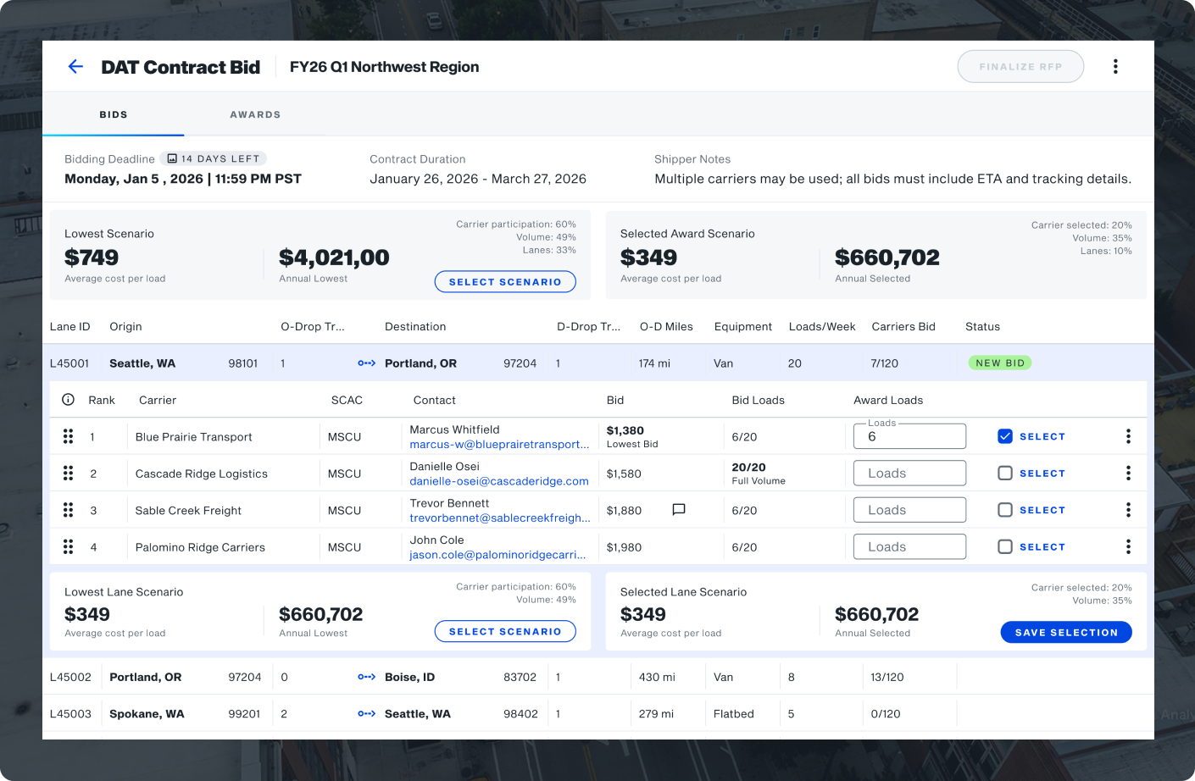Open Trevor Bennett's email link
This screenshot has height=781, width=1195.
pyautogui.click(x=500, y=518)
